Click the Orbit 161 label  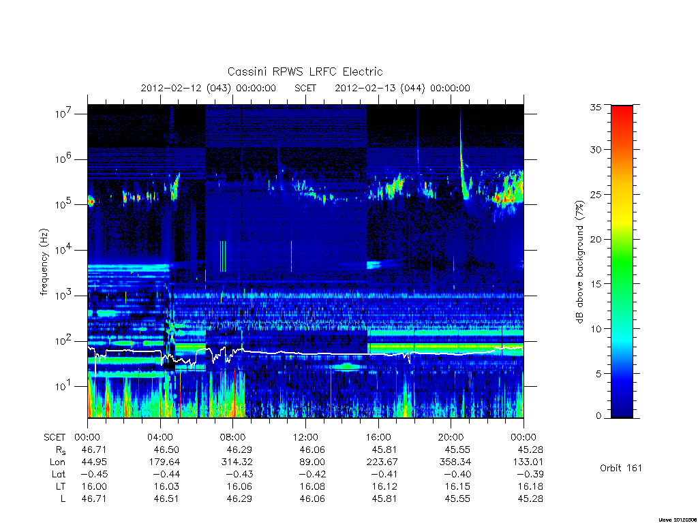(x=620, y=468)
